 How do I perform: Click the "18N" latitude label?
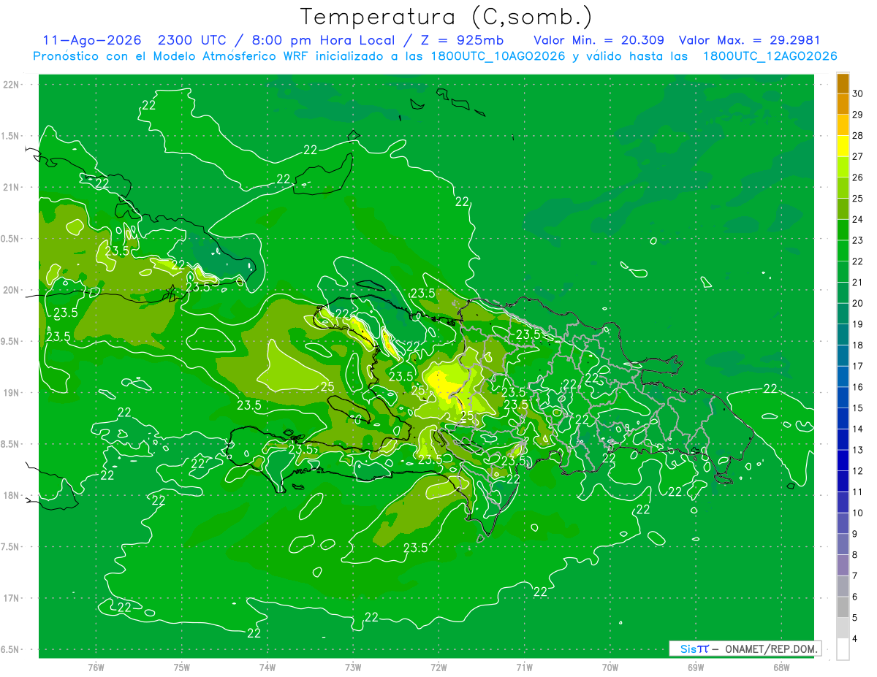tap(10, 495)
